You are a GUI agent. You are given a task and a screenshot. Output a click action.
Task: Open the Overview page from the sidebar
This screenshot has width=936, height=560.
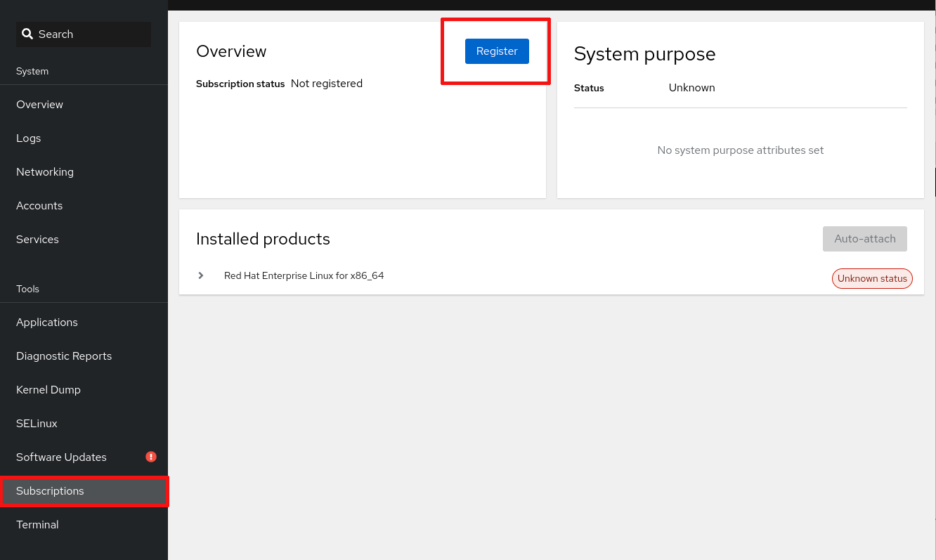click(x=40, y=105)
